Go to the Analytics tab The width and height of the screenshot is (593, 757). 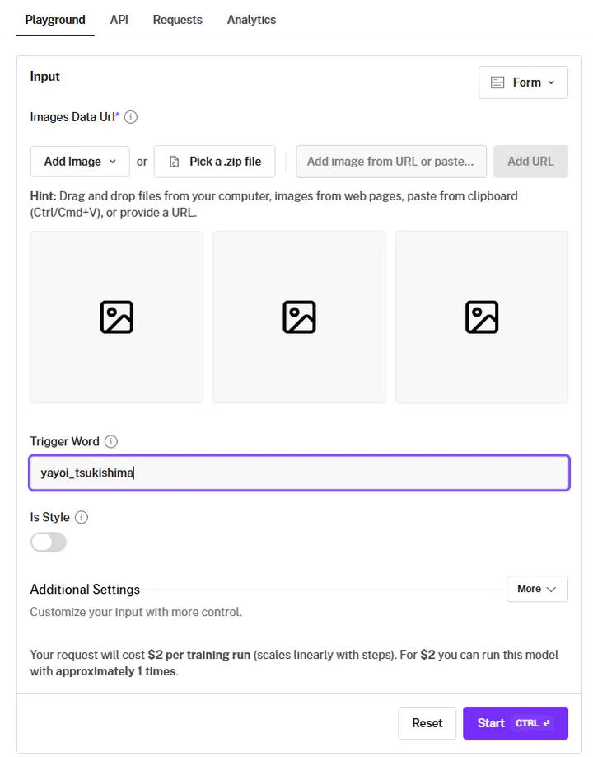point(252,20)
